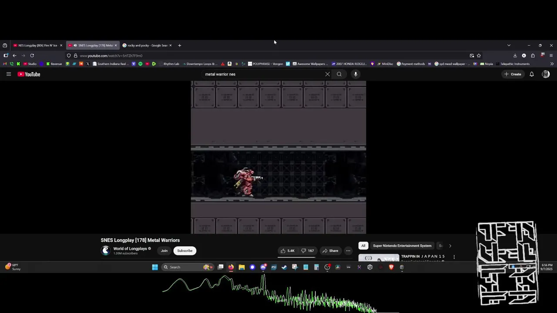Open the browser downloads panel
This screenshot has width=557, height=313.
coord(515,56)
